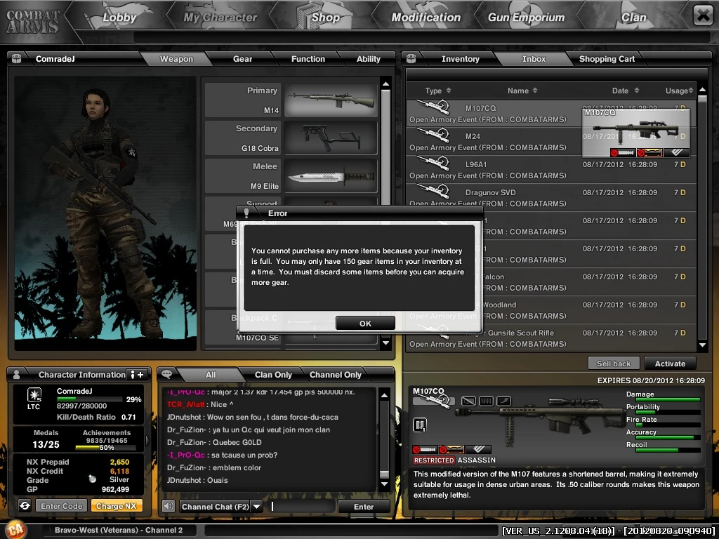The image size is (719, 539).
Task: Mute chat with the speaker icon
Action: 169,505
